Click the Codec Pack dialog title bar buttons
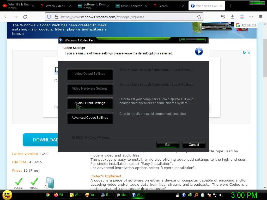Image resolution: width=267 pixels, height=200 pixels. click(x=193, y=40)
